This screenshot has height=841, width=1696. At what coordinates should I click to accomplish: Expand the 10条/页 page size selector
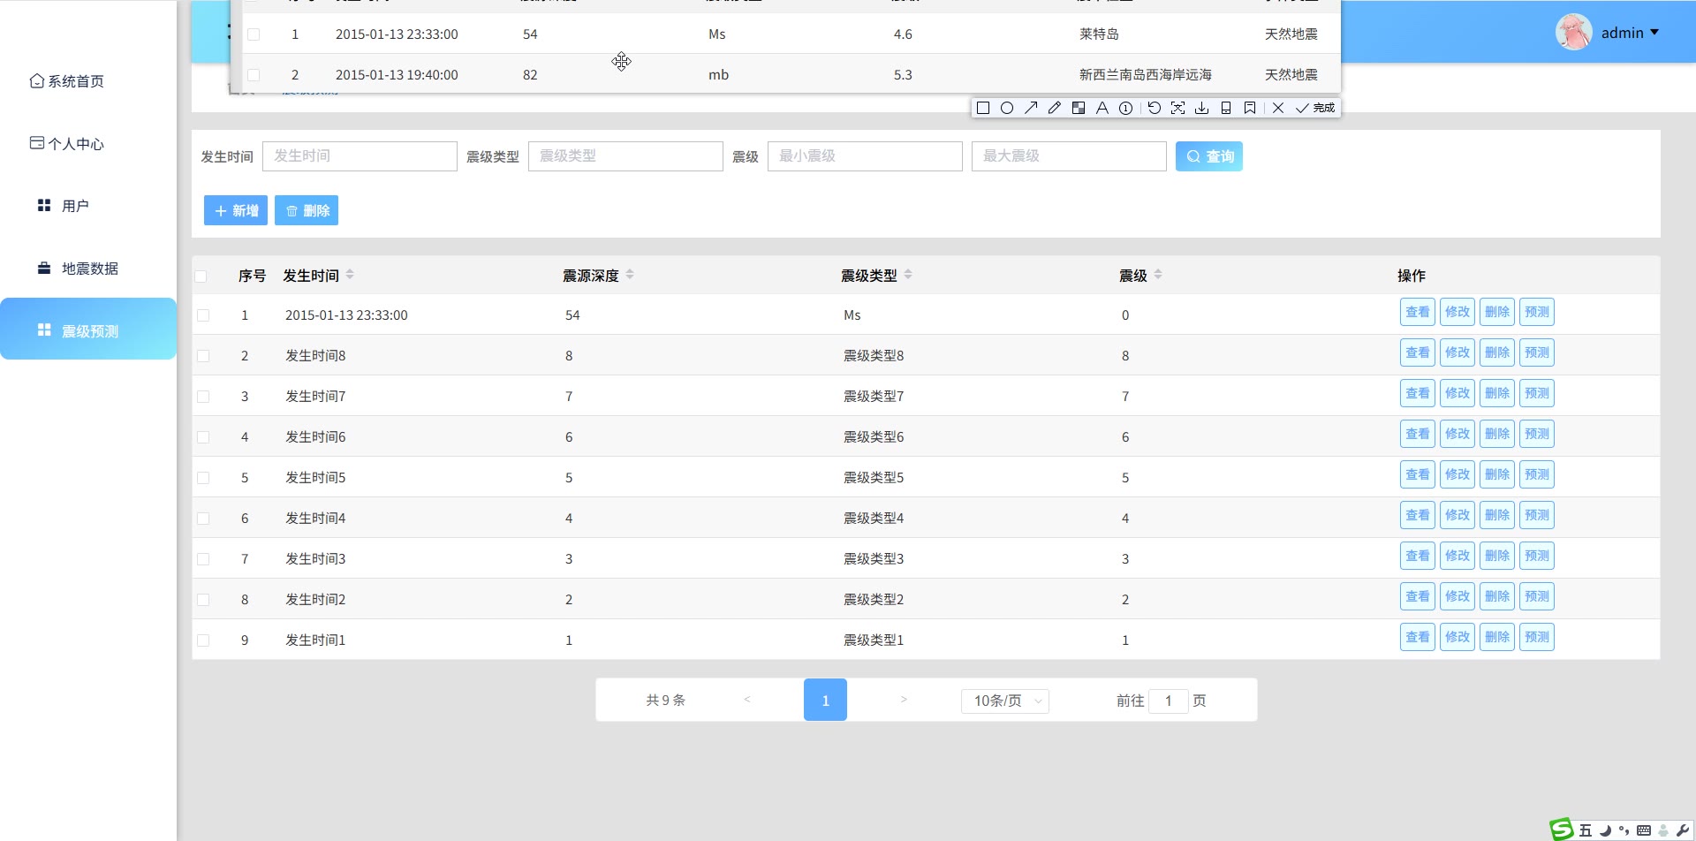coord(1005,701)
